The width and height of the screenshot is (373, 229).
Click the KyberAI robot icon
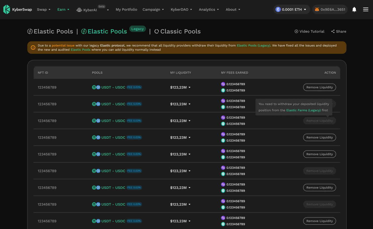coord(79,10)
